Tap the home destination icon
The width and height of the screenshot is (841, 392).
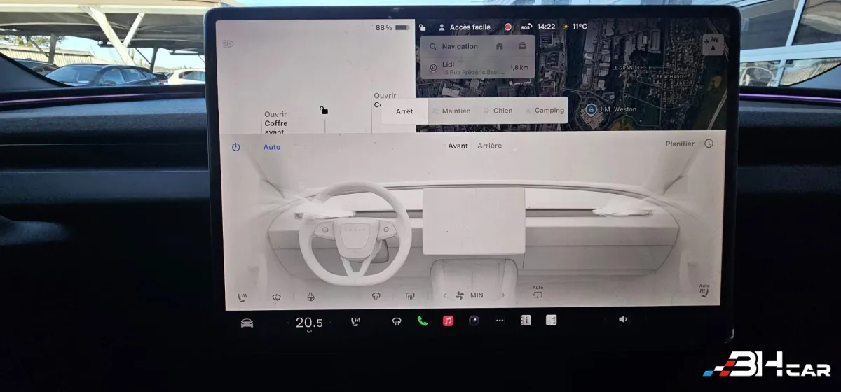pos(499,47)
